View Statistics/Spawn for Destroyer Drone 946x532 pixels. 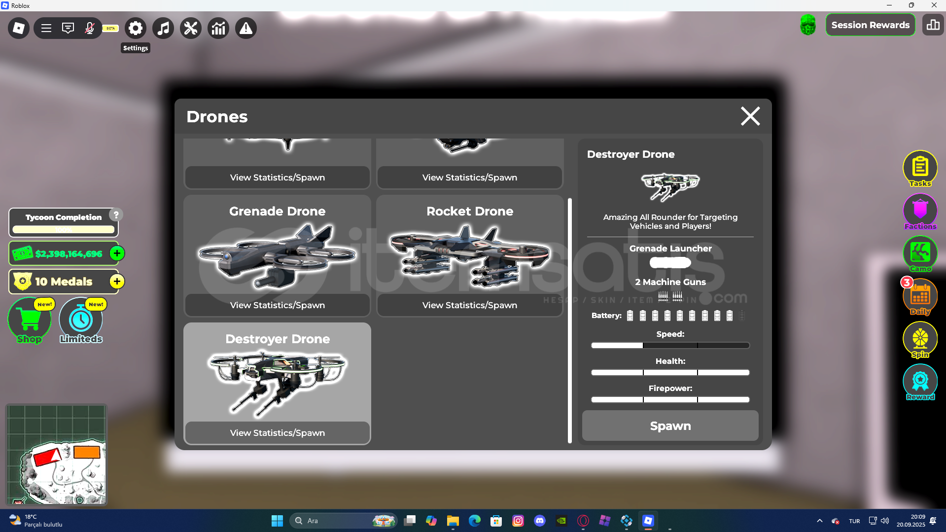(277, 433)
